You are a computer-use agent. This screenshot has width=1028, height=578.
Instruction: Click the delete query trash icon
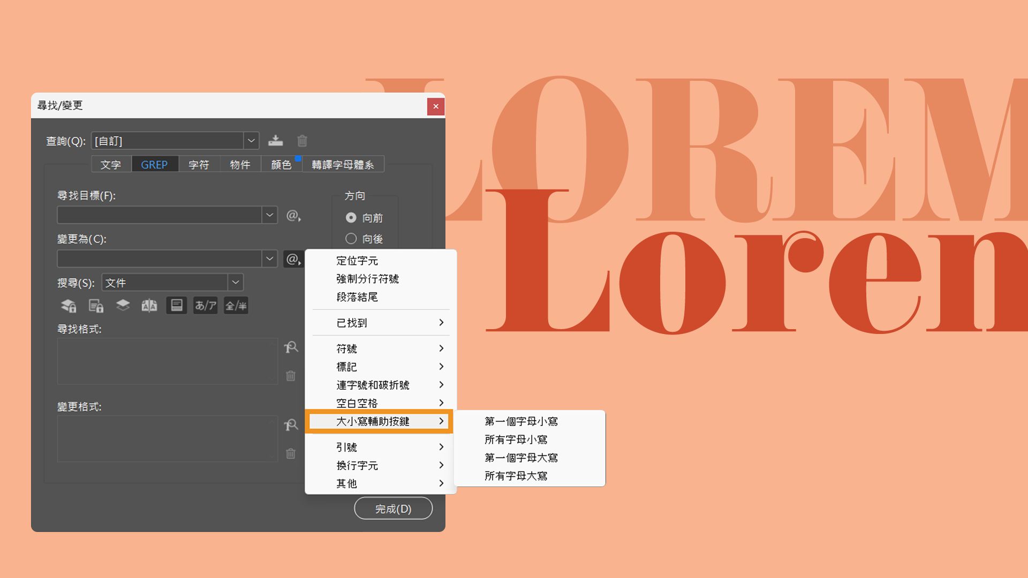pyautogui.click(x=302, y=141)
